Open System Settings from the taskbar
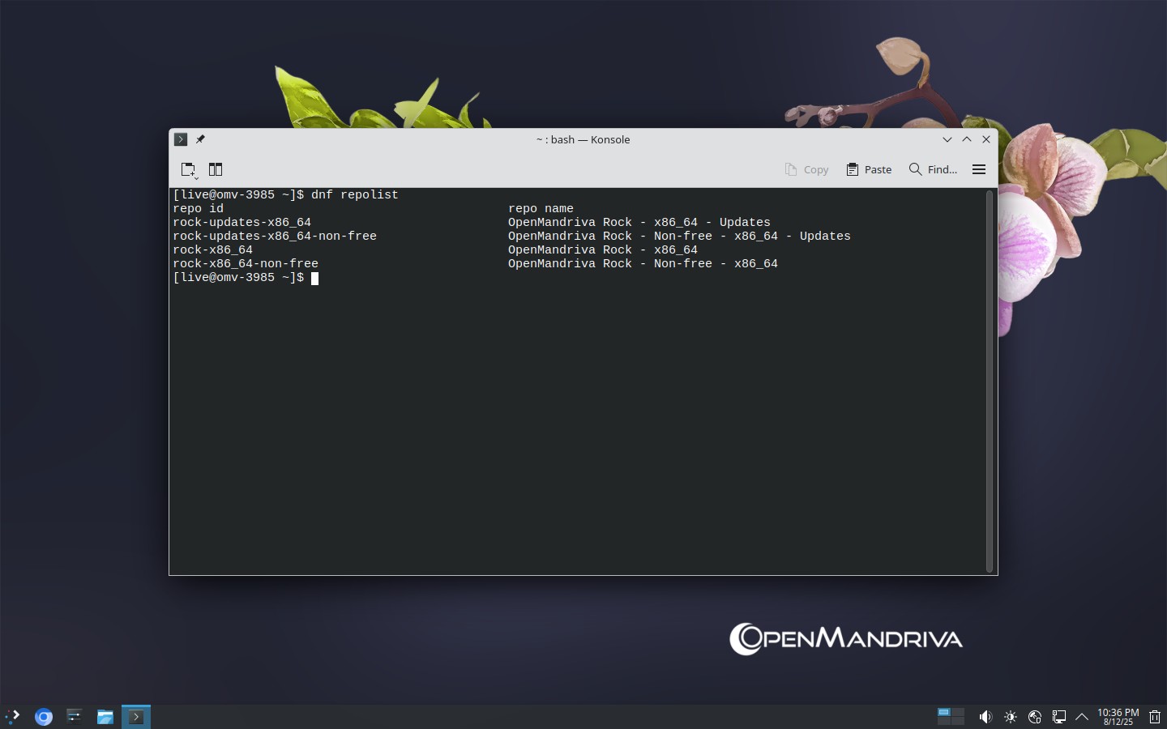Viewport: 1167px width, 729px height. pos(74,716)
